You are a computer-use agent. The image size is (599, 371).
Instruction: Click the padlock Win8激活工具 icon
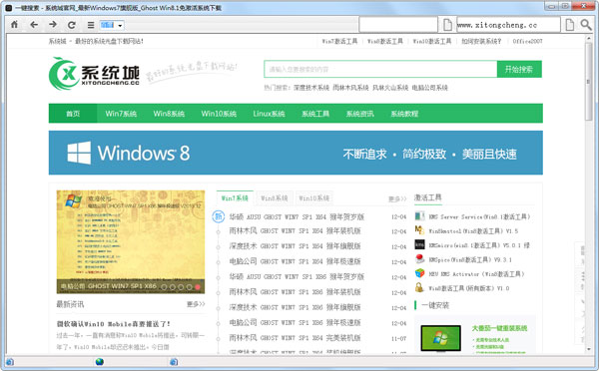(420, 287)
